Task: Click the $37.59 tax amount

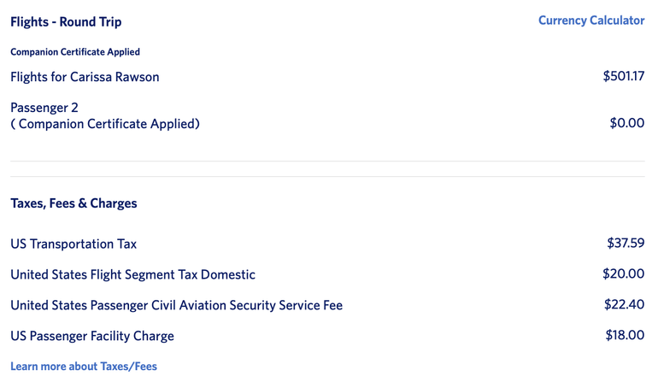Action: pyautogui.click(x=626, y=244)
